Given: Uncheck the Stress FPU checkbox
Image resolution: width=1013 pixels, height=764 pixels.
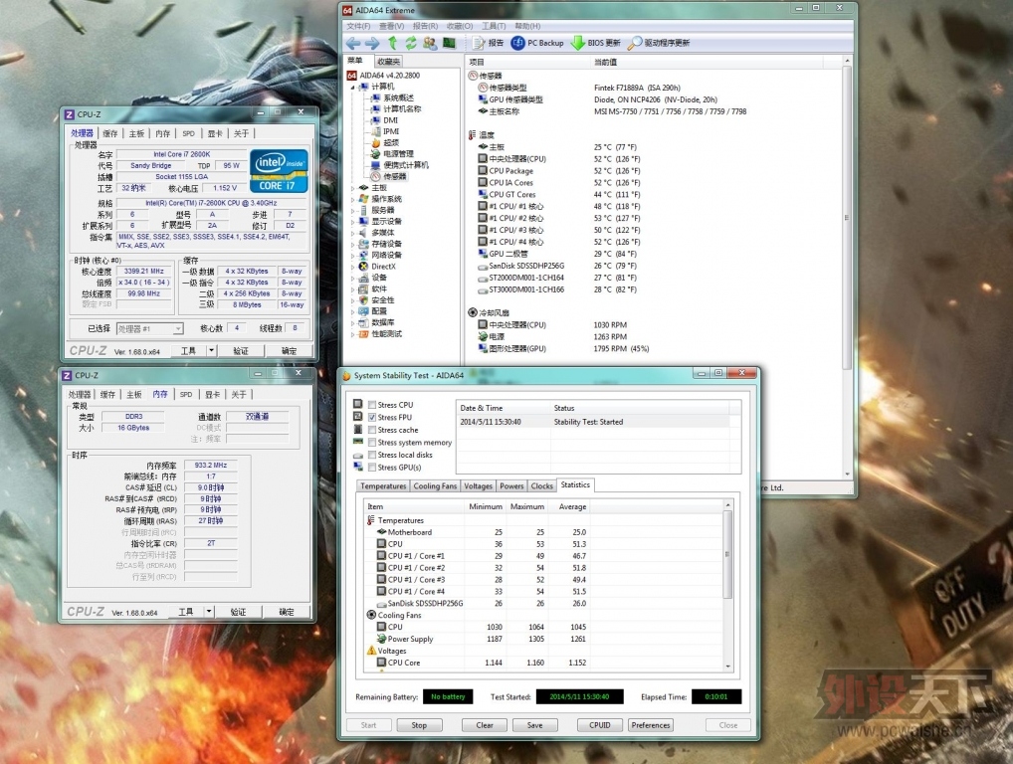Looking at the screenshot, I should (x=372, y=417).
